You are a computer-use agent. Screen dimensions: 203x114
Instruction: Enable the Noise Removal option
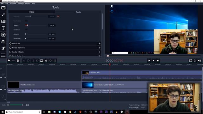(x=10, y=48)
